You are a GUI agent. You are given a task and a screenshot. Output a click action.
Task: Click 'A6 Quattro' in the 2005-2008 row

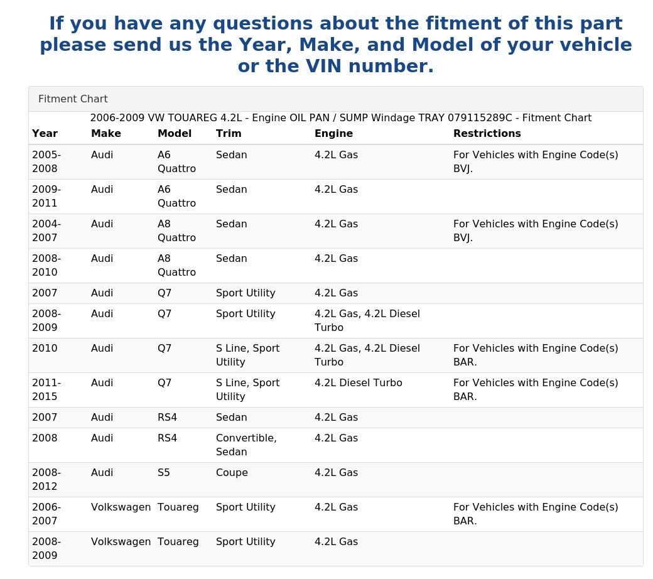pos(176,161)
